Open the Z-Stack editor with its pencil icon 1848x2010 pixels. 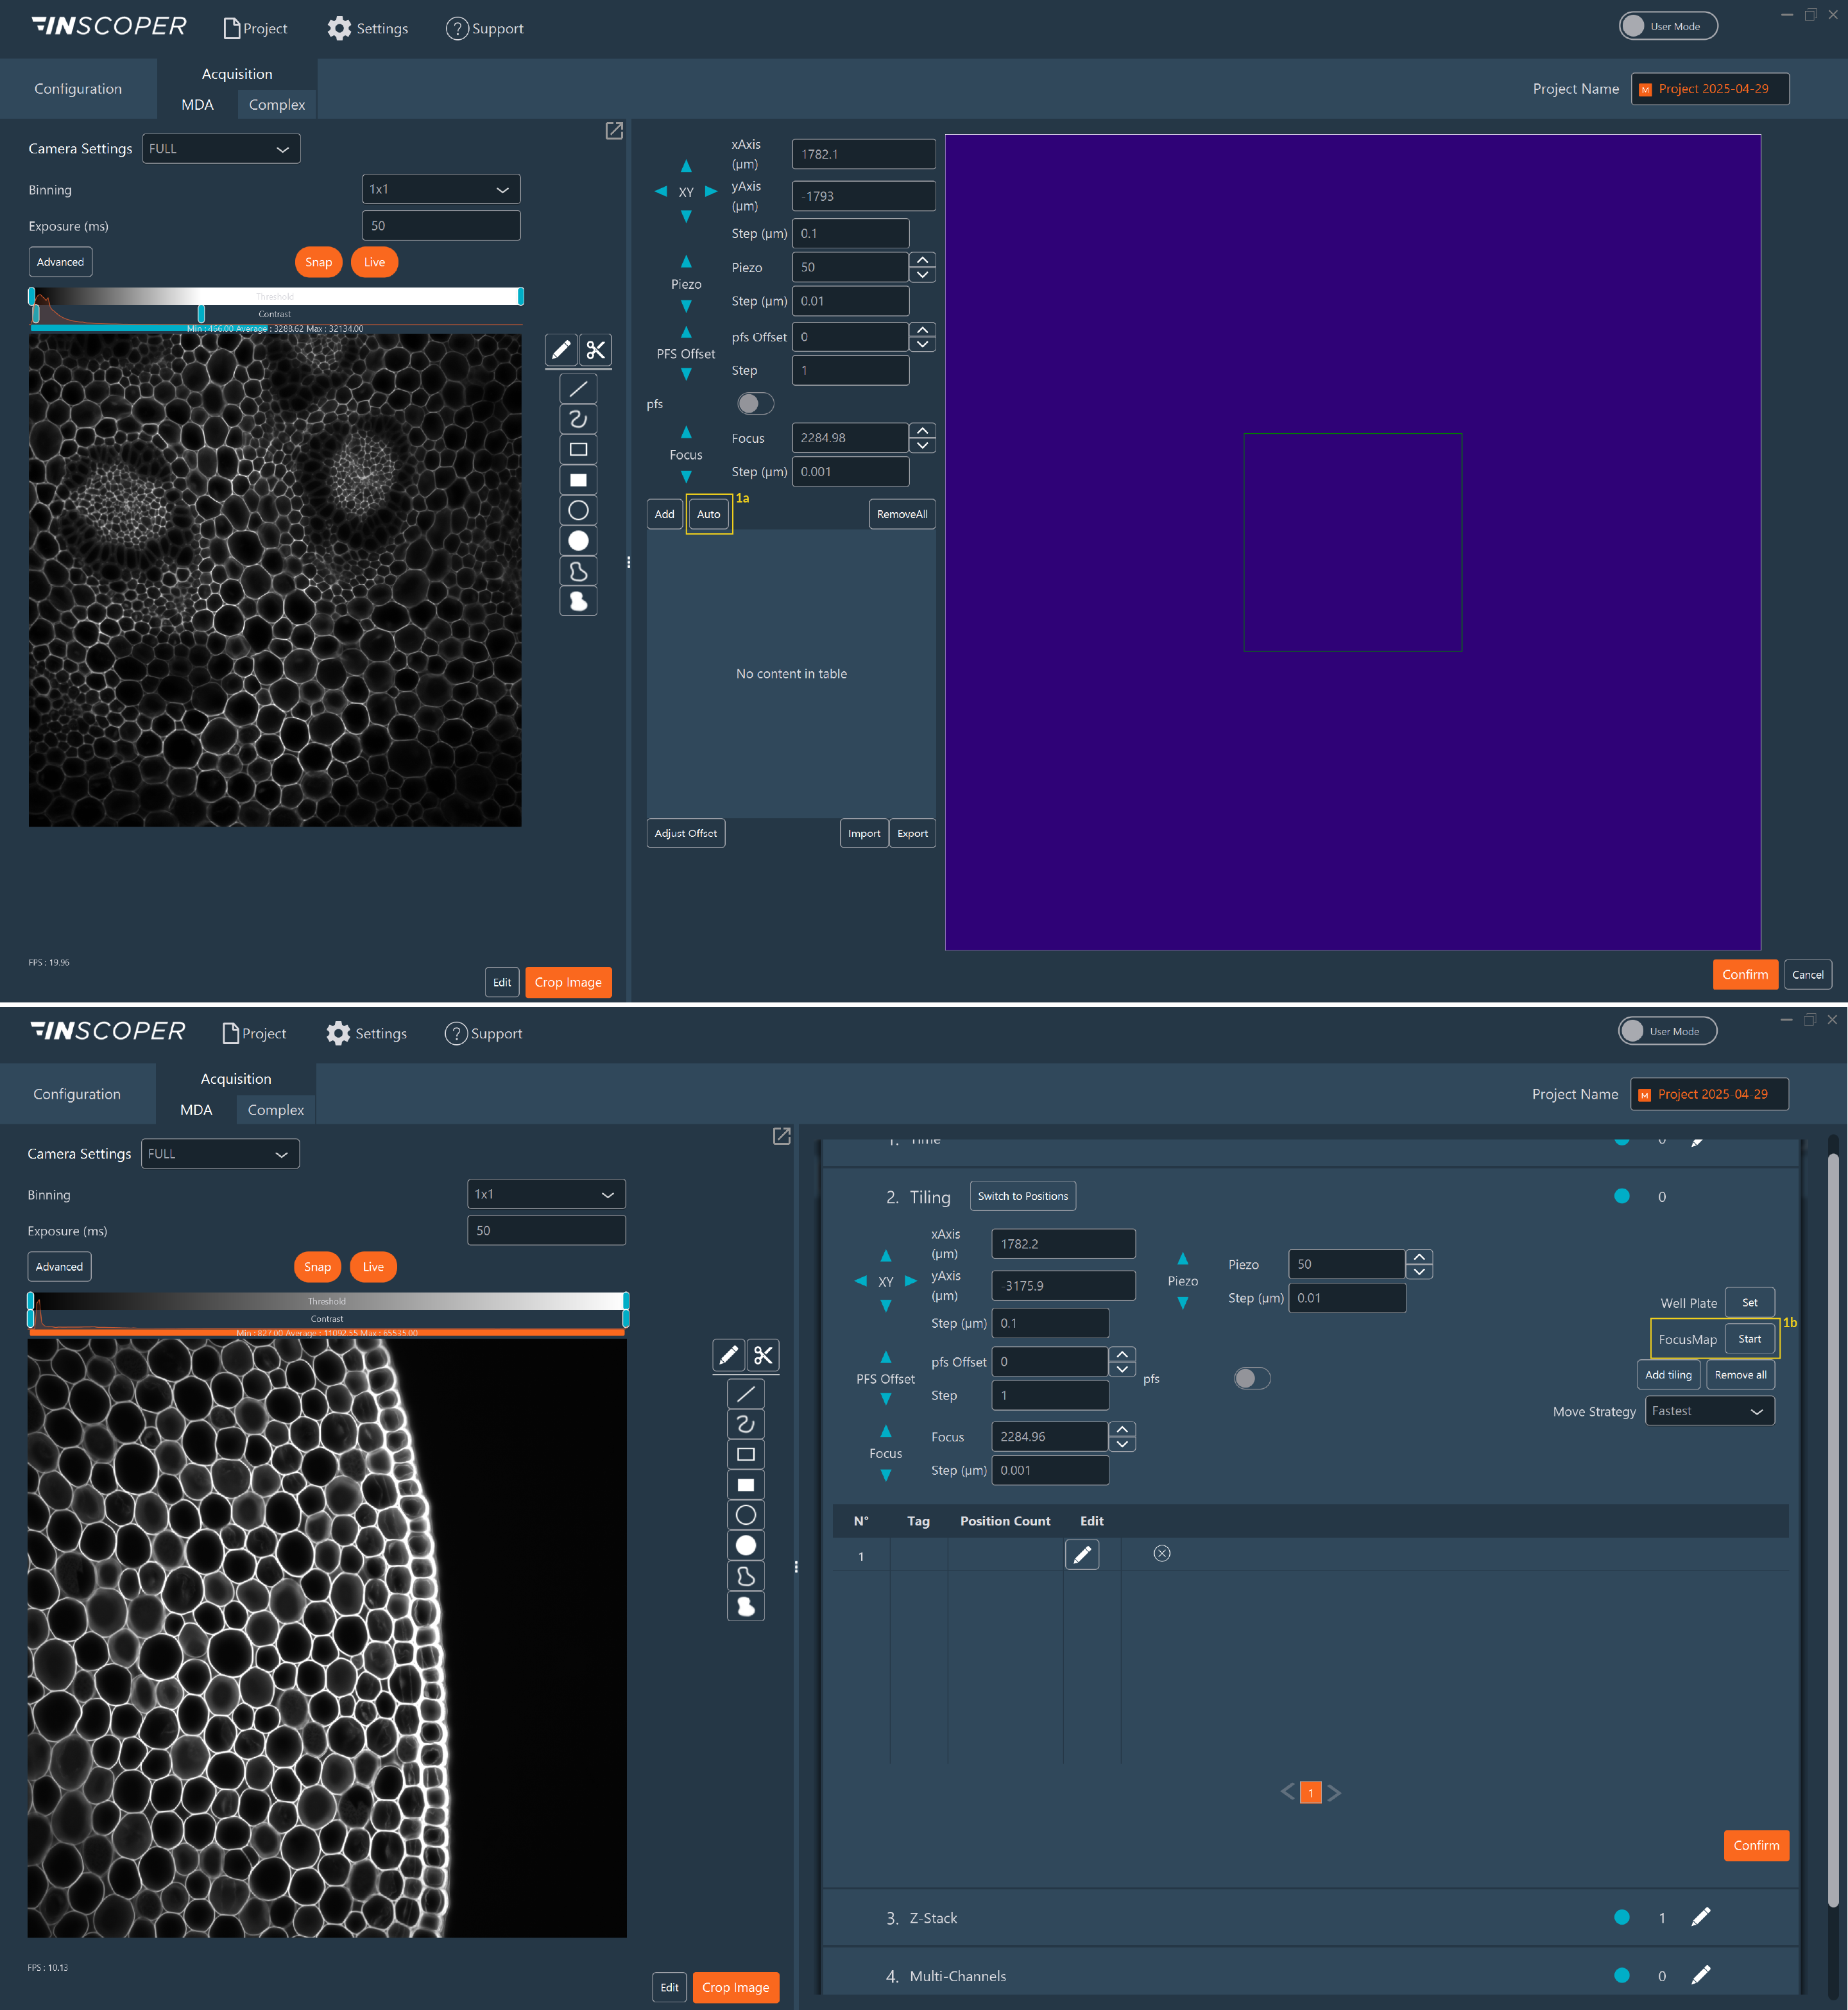(x=1700, y=1917)
